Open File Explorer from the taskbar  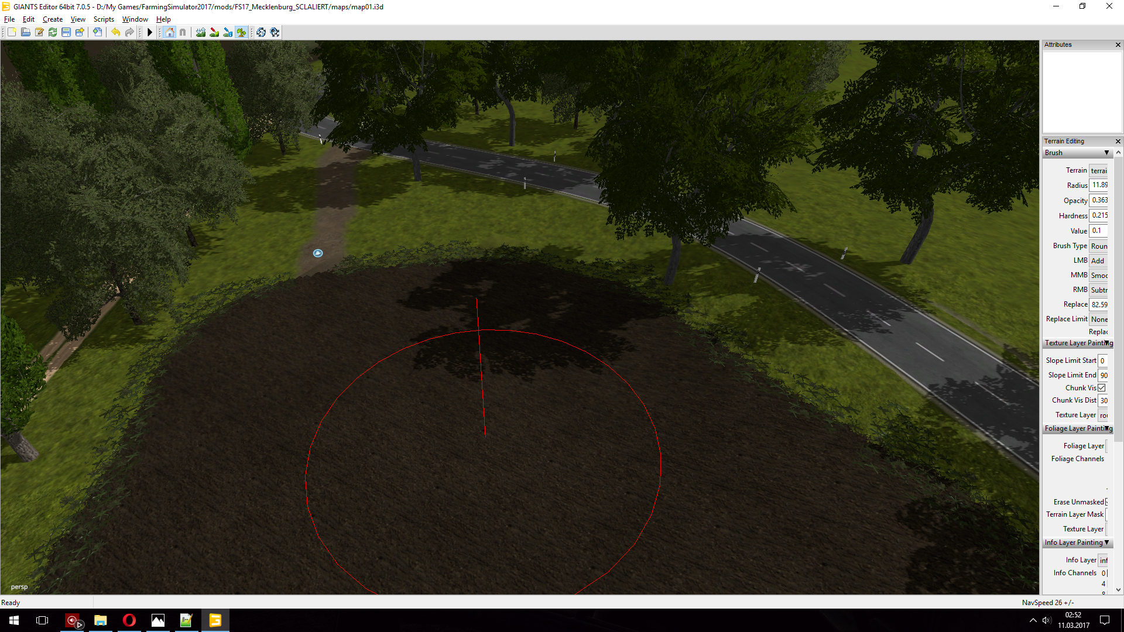tap(101, 620)
